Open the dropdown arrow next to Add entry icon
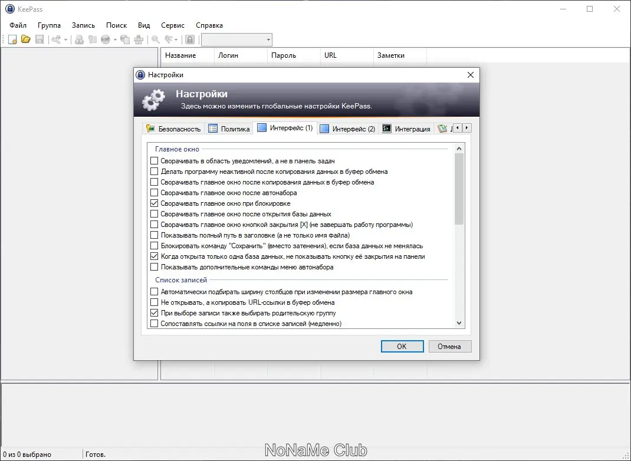 coord(65,40)
